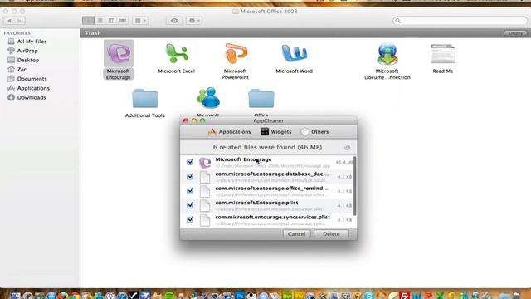Click the AppCleaner refresh circle icon
531x299 pixels.
click(x=347, y=148)
